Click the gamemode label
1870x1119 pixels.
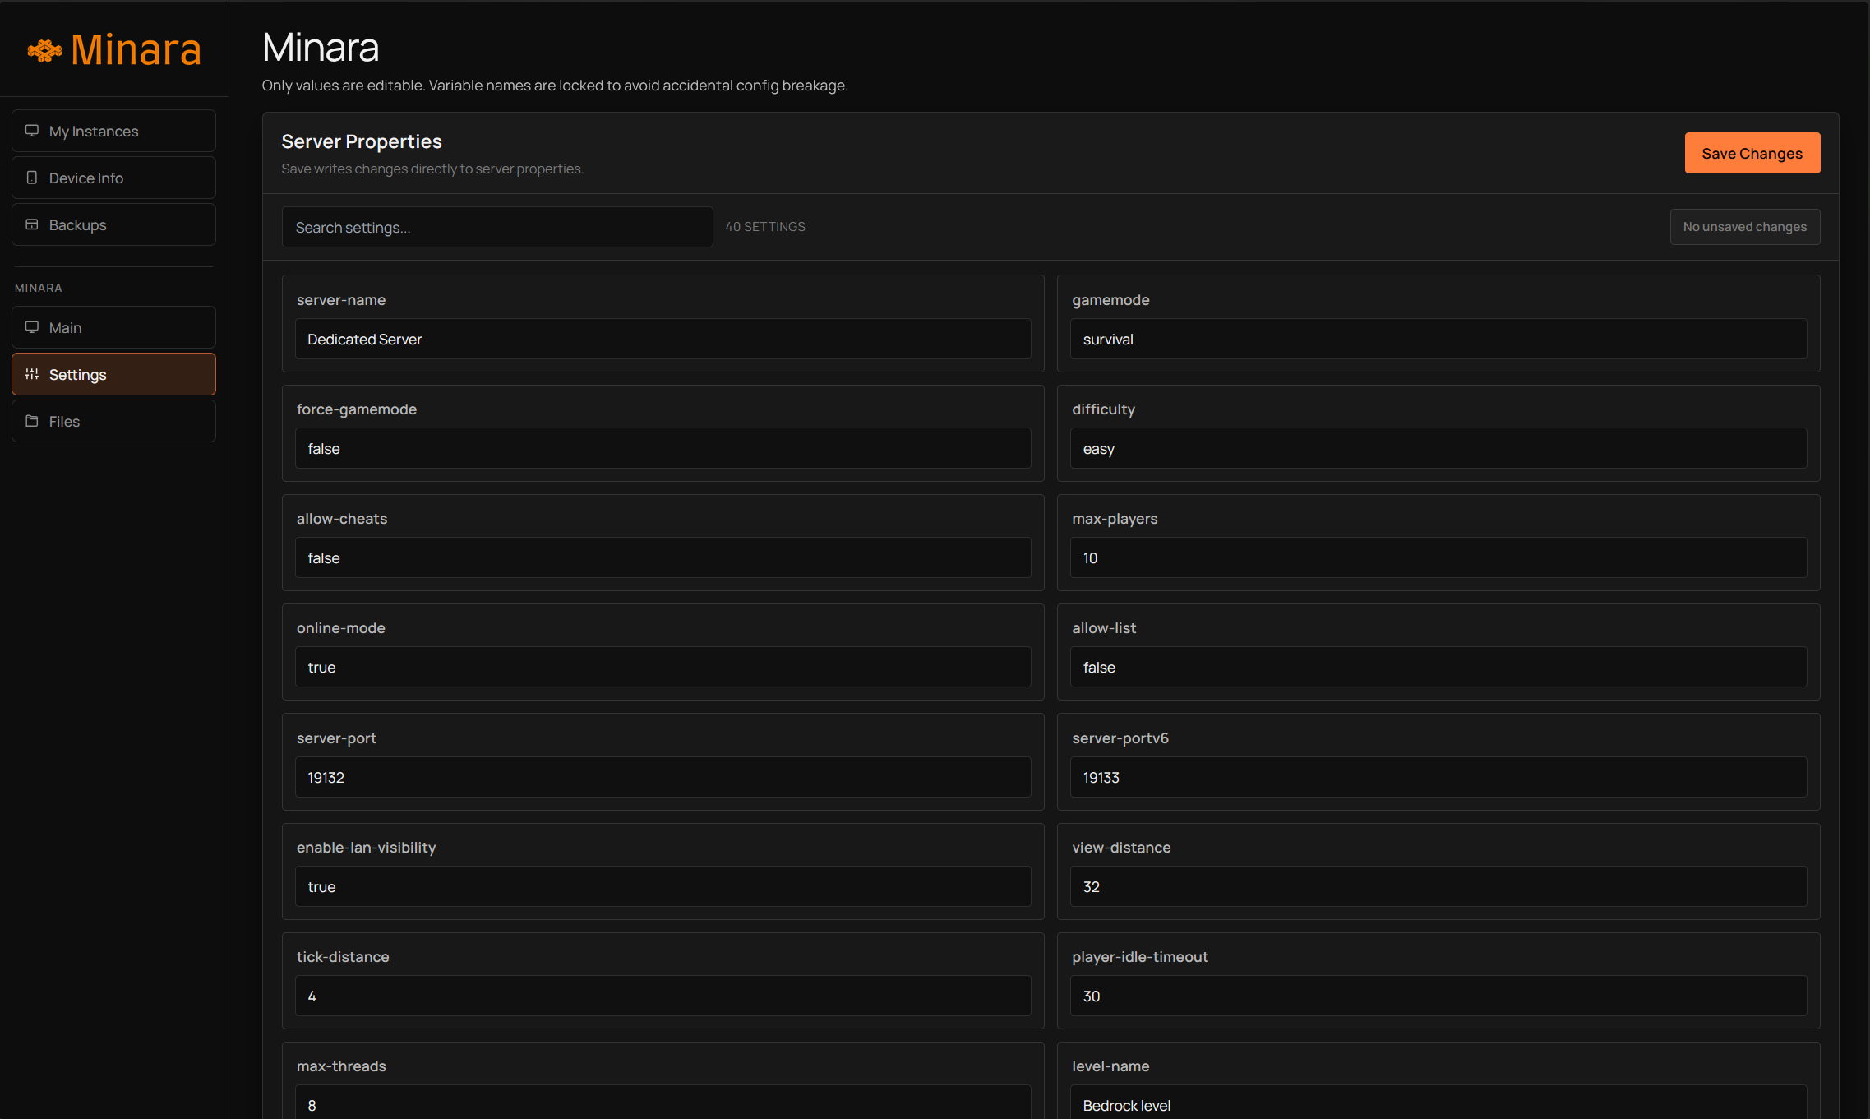tap(1110, 300)
